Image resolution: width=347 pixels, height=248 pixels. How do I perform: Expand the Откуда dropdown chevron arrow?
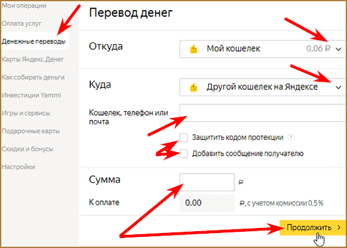click(x=338, y=49)
